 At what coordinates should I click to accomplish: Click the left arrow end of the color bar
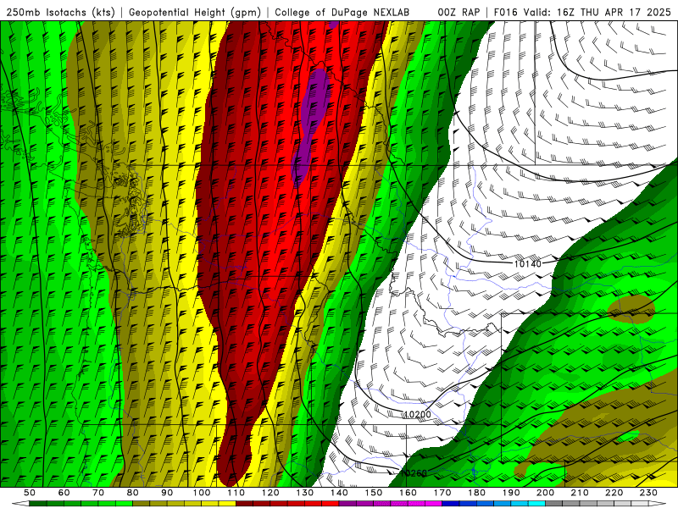[x=20, y=503]
